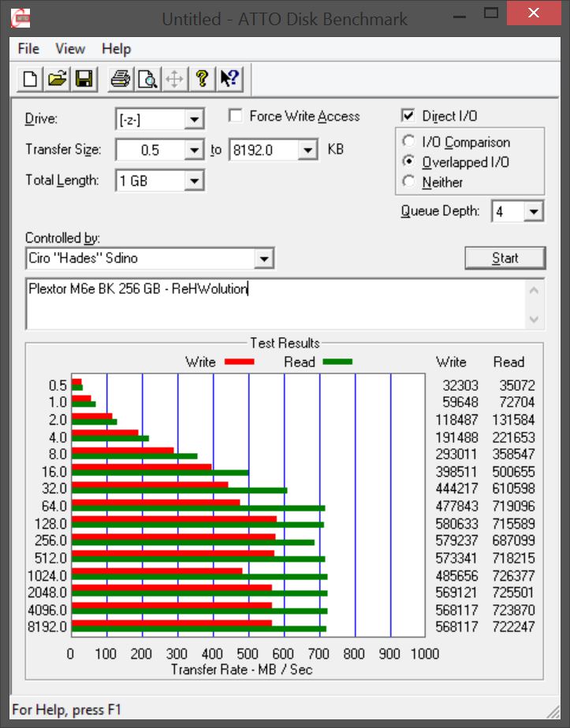The image size is (570, 728).
Task: Minimize the ATTO Disk Benchmark window
Action: [x=459, y=16]
